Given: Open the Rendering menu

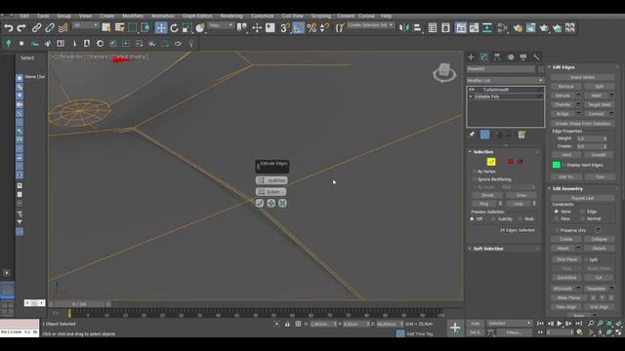Looking at the screenshot, I should click(231, 16).
